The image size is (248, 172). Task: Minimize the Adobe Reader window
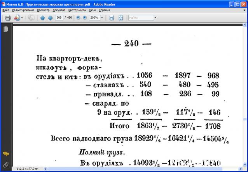pyautogui.click(x=232, y=4)
